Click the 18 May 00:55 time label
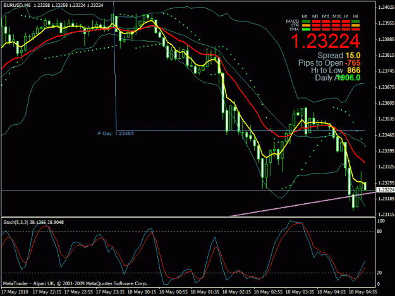The height and width of the screenshot is (296, 395). pos(173,292)
